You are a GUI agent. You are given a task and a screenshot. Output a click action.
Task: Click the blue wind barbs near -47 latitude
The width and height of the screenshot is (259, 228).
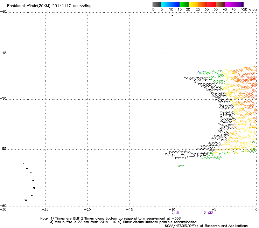[x=201, y=72]
